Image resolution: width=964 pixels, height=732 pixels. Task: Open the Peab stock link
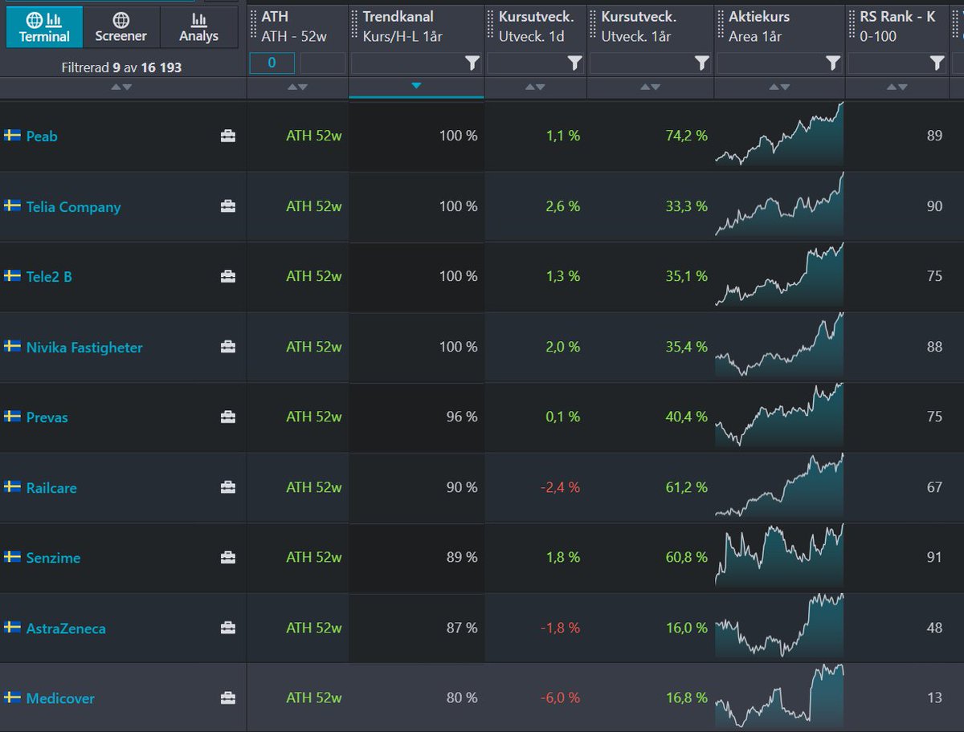click(42, 136)
